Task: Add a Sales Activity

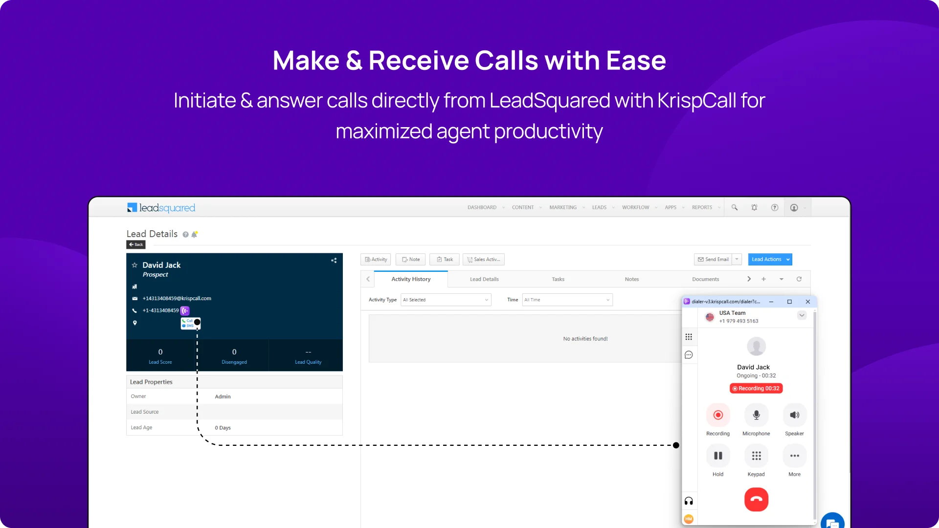Action: pos(484,260)
